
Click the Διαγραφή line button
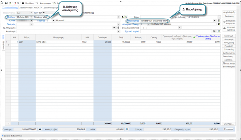click(229, 39)
